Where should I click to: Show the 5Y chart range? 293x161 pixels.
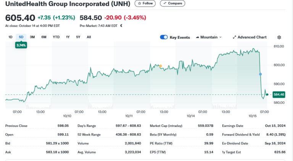(x=78, y=37)
